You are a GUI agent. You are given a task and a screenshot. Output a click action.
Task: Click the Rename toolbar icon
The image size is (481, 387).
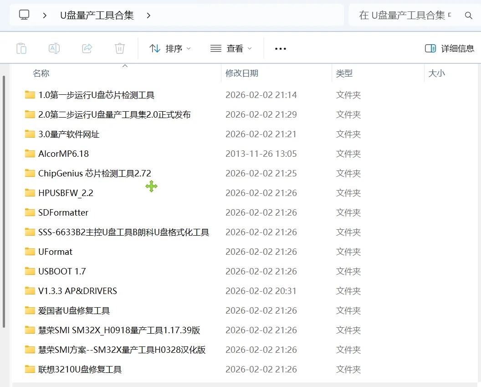[x=54, y=48]
